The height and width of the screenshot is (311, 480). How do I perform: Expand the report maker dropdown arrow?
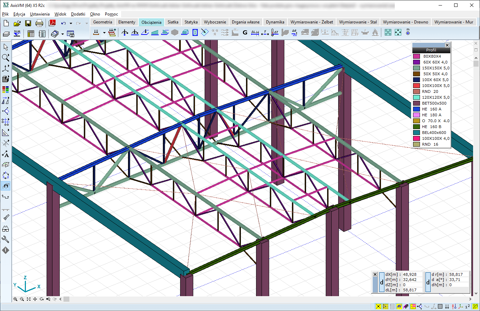click(x=62, y=34)
